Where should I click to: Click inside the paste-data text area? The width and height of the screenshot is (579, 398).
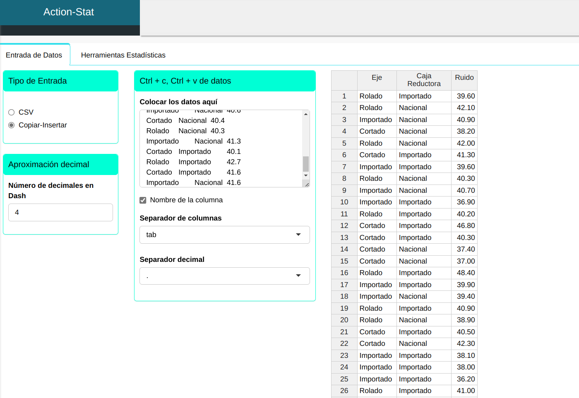click(219, 149)
